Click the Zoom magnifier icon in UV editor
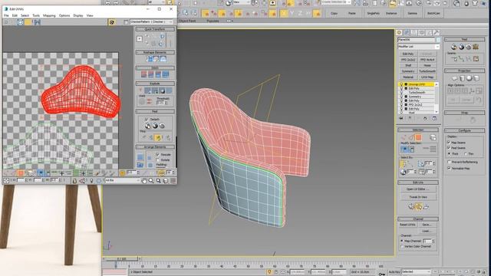Viewport: 491px width, 276px height. click(x=151, y=181)
